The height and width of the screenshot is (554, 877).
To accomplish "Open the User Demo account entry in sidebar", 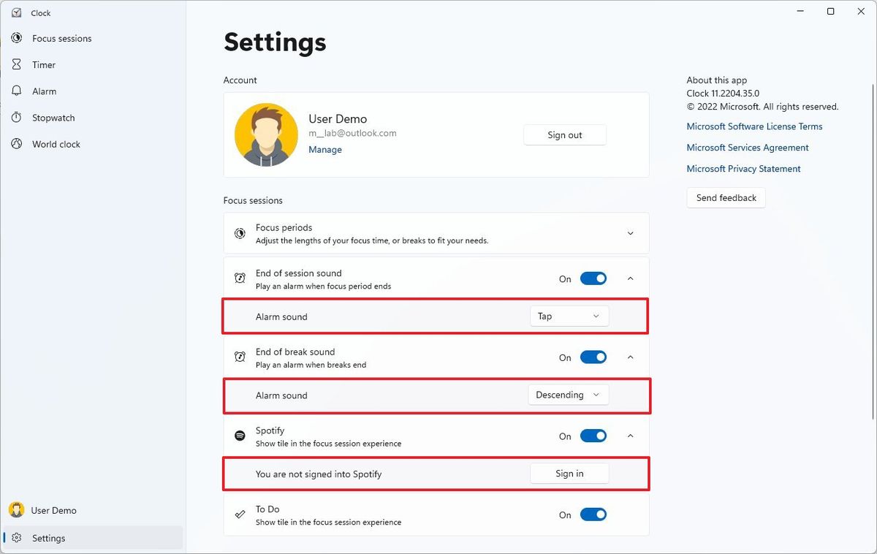I will (53, 510).
